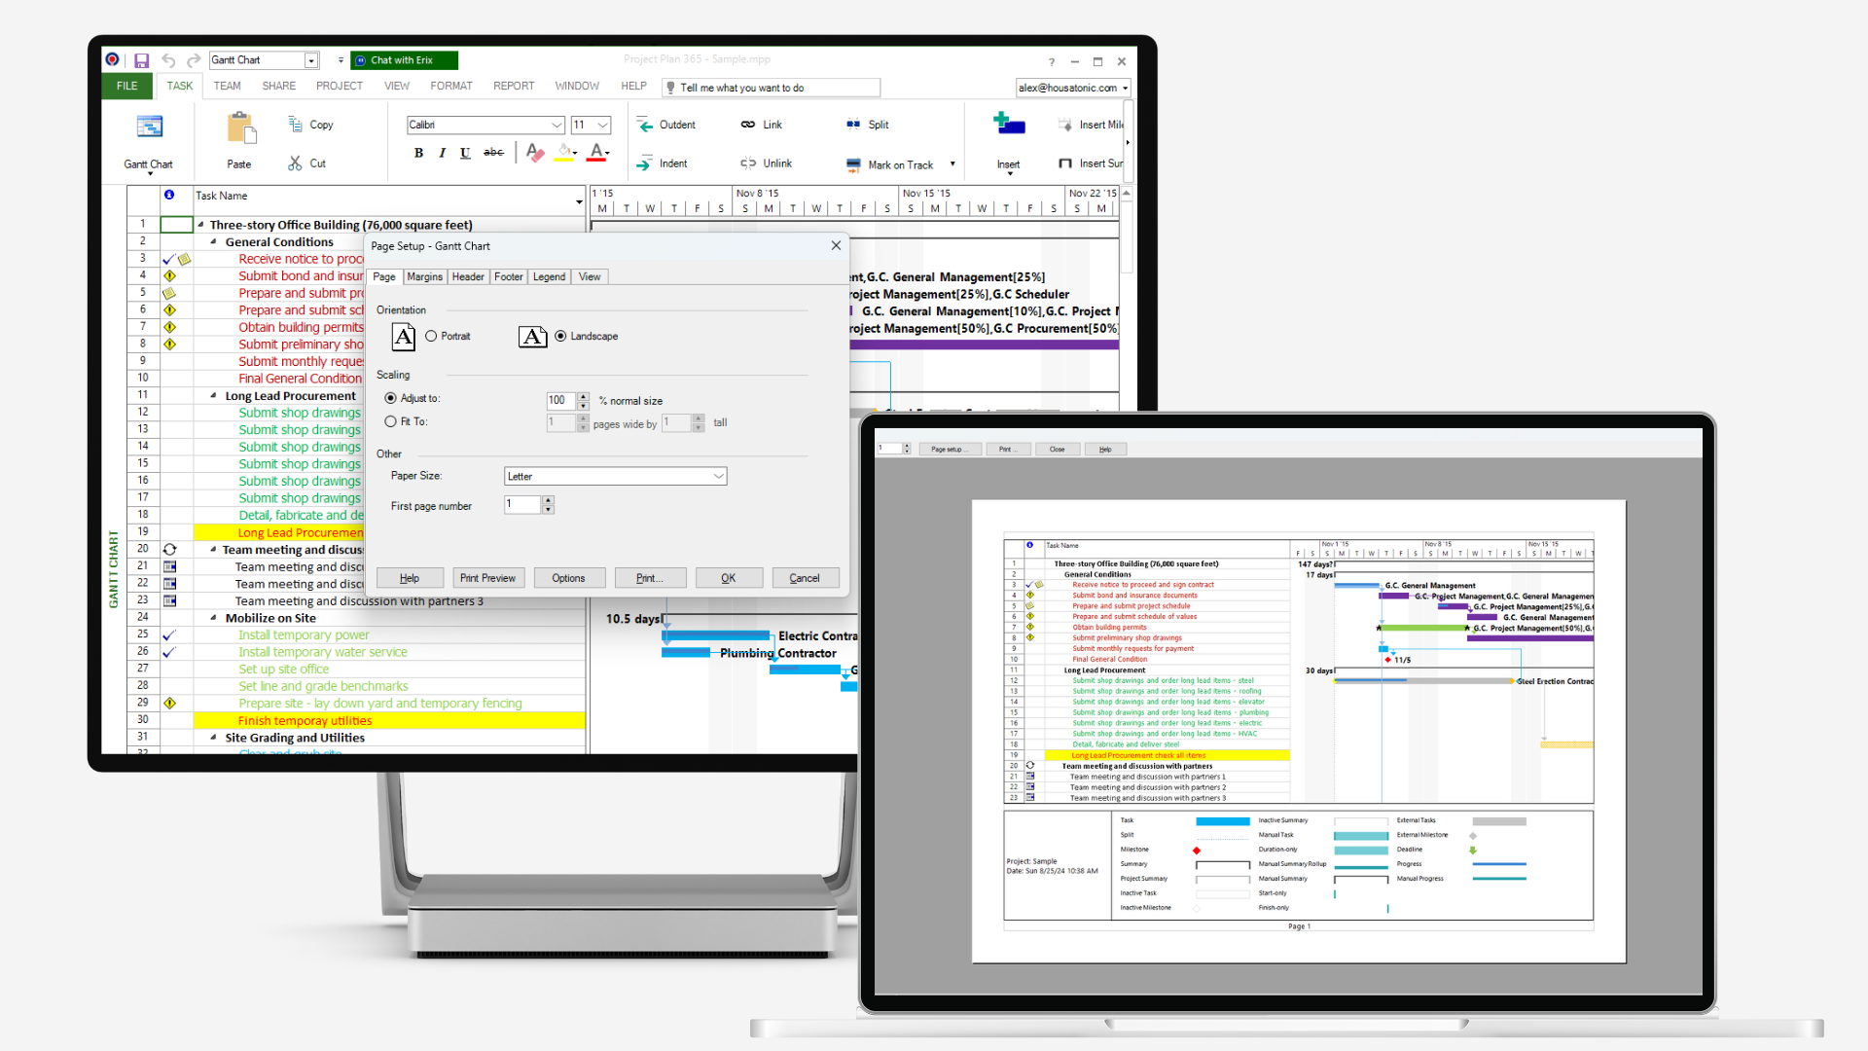Click the Cut scissors icon
This screenshot has width=1868, height=1051.
[x=295, y=163]
